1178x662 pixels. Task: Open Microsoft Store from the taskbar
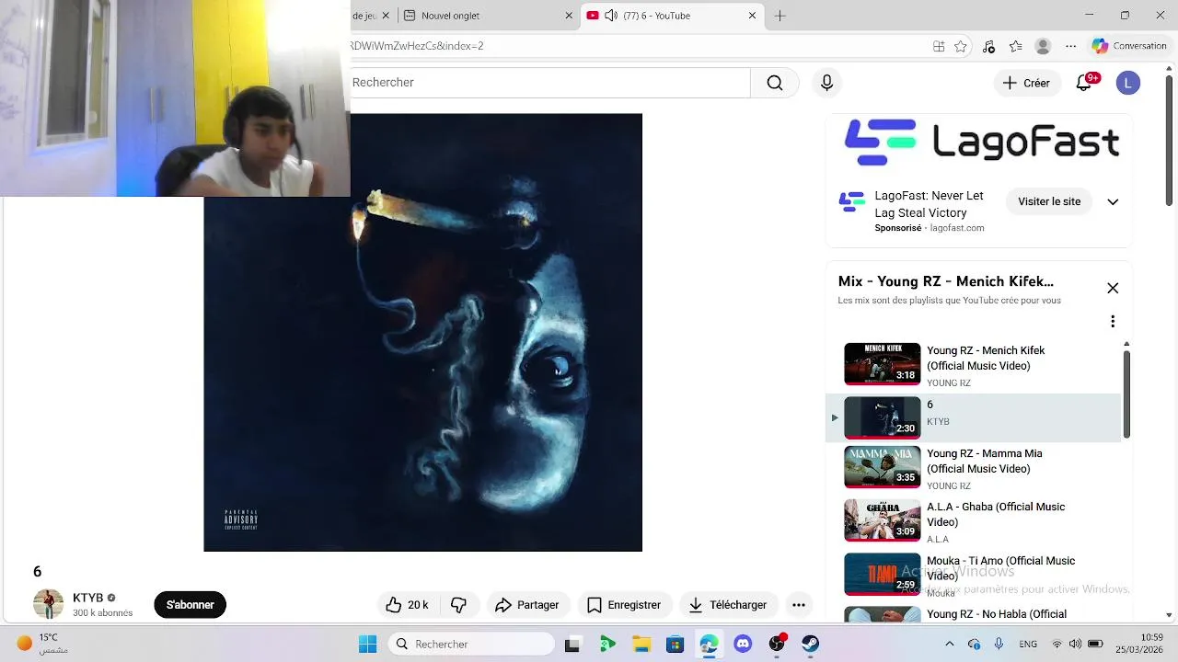pyautogui.click(x=675, y=644)
